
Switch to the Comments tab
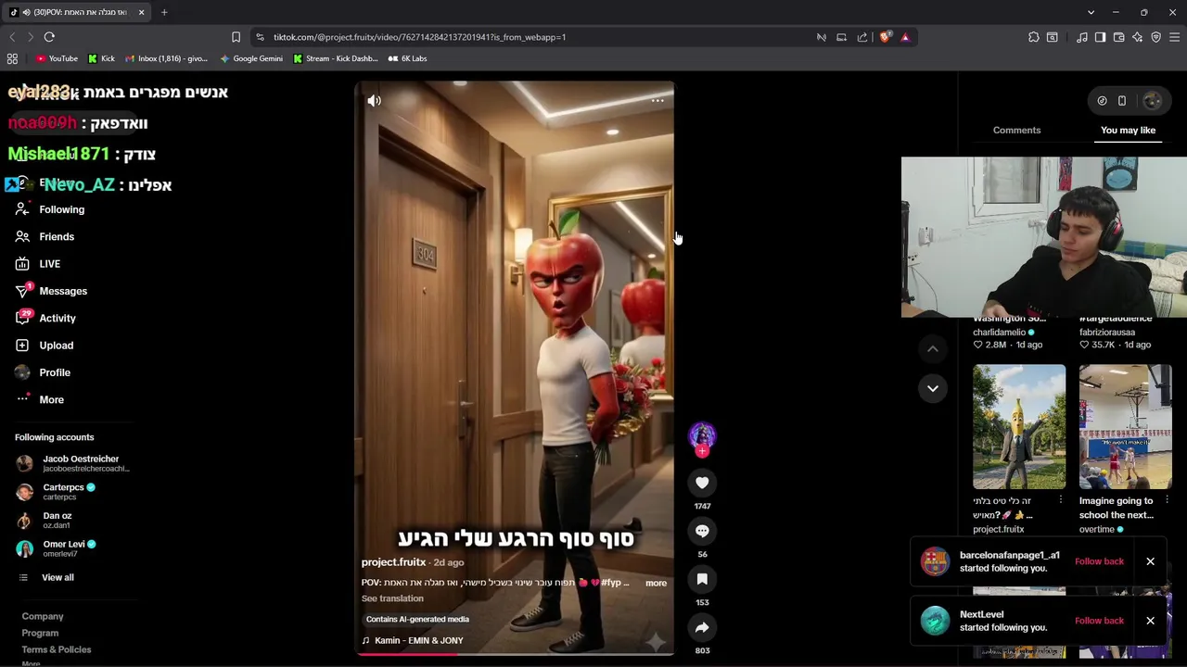(x=1016, y=130)
